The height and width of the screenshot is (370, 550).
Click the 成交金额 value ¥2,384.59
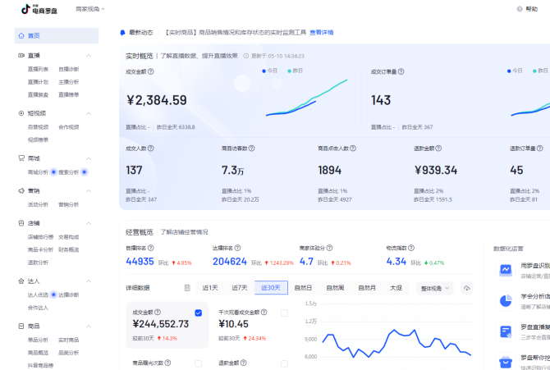pyautogui.click(x=157, y=100)
